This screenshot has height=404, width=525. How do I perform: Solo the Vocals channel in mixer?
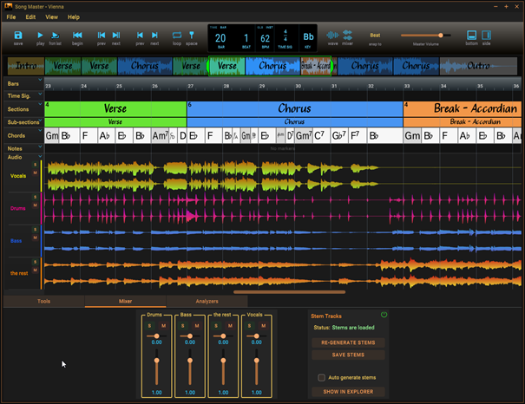pyautogui.click(x=248, y=325)
